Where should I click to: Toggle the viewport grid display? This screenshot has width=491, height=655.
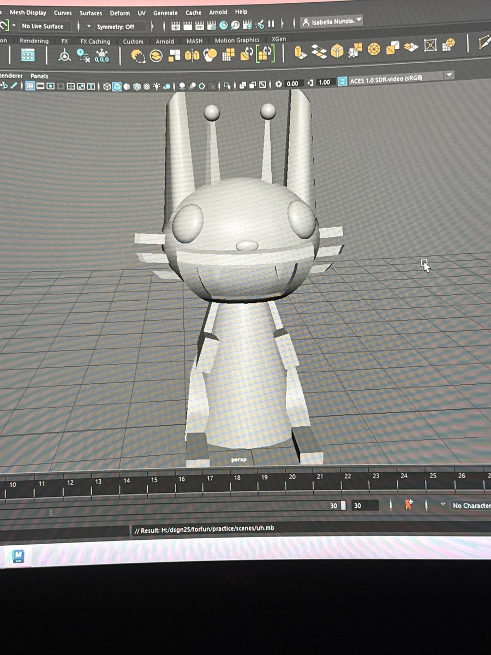pos(30,86)
